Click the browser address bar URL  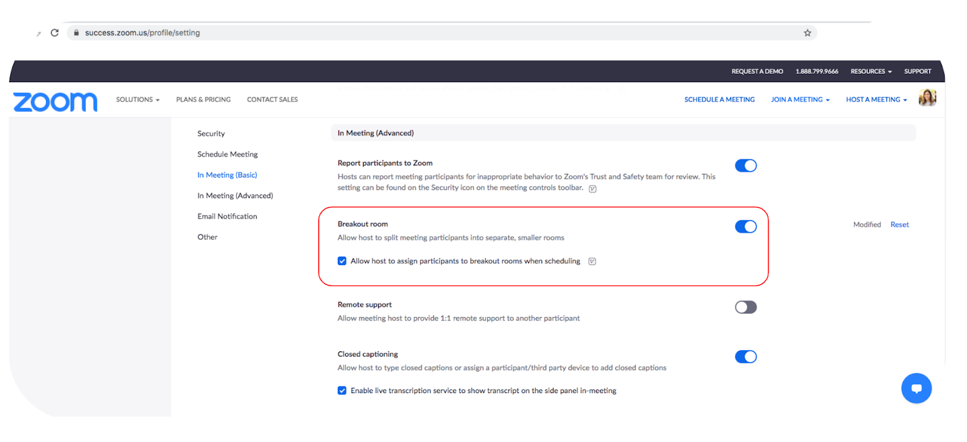pyautogui.click(x=143, y=33)
